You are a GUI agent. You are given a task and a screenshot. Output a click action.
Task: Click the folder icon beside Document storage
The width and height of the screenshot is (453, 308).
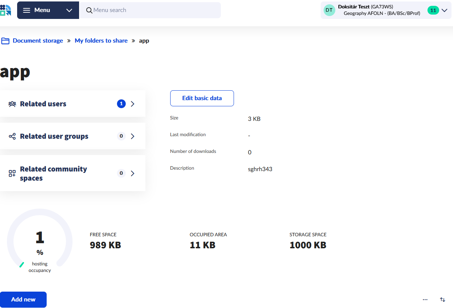click(5, 41)
